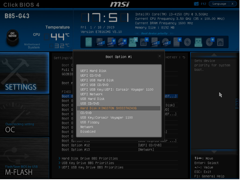The image size is (240, 183).
Task: Select Boot Option #13 Network value
Action: coord(146,149)
